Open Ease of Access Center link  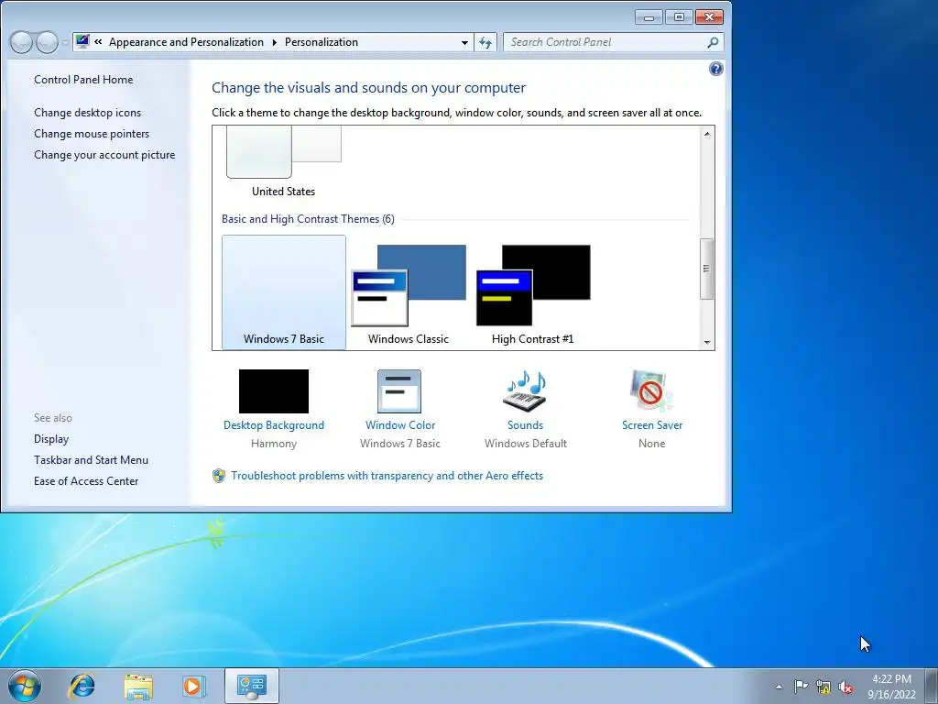tap(86, 480)
